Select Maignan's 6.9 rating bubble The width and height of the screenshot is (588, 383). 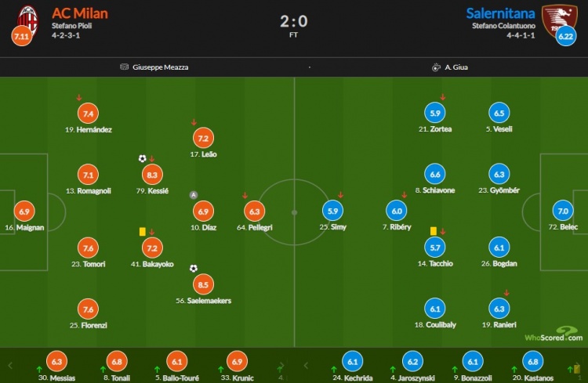(24, 211)
